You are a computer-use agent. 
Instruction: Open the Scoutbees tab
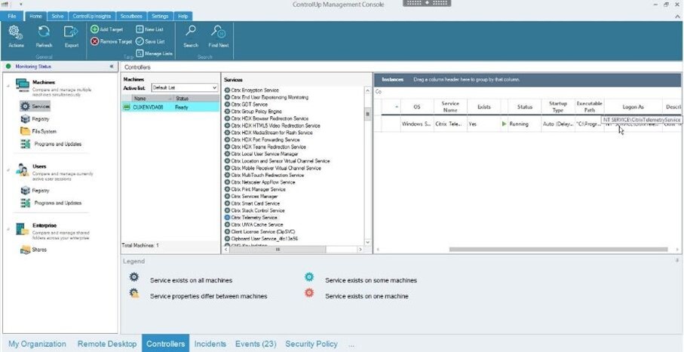[132, 16]
